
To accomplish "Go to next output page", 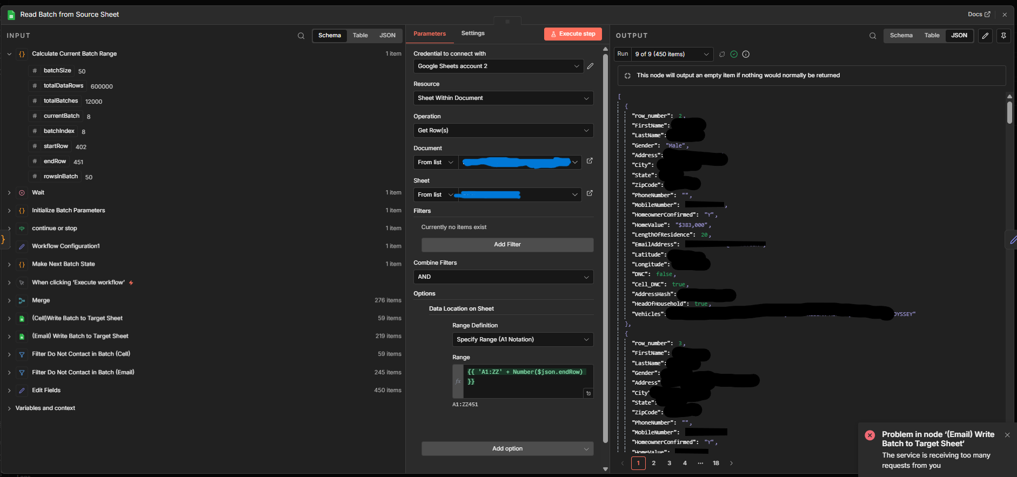I will click(732, 463).
